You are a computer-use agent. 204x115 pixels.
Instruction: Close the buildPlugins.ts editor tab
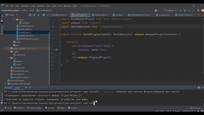click(x=89, y=15)
